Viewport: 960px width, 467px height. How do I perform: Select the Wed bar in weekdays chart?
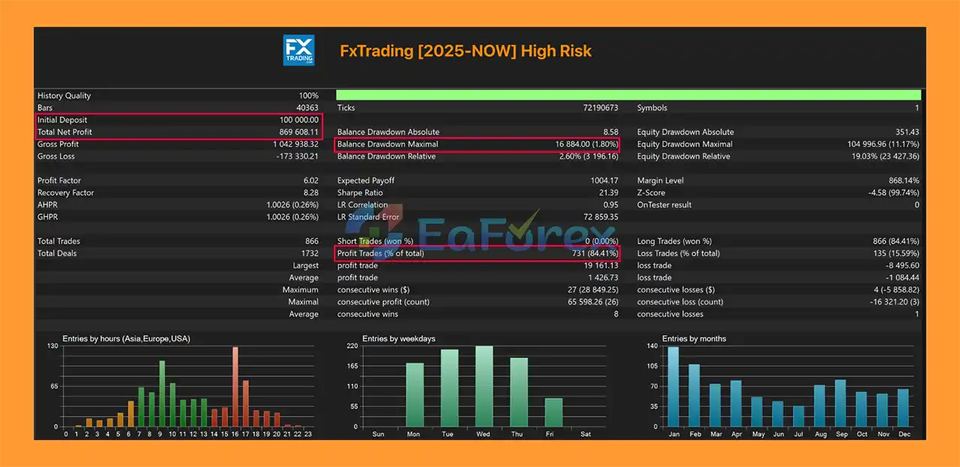coord(484,387)
